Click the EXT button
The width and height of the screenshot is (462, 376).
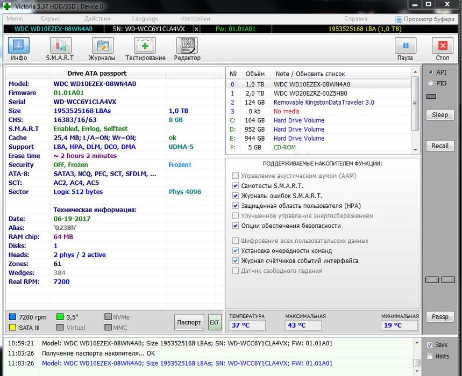[x=214, y=322]
